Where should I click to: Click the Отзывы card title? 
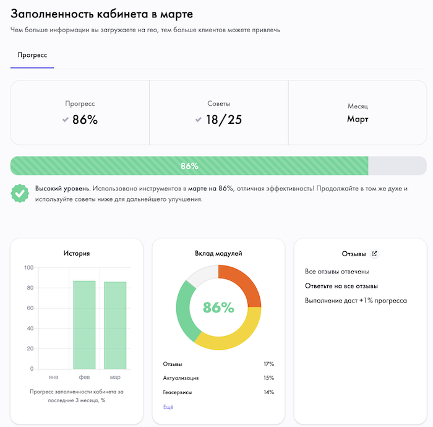pos(354,254)
